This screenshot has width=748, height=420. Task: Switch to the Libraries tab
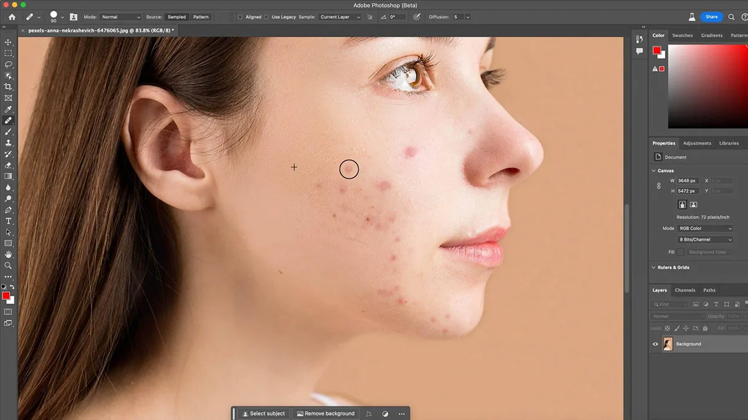[729, 143]
